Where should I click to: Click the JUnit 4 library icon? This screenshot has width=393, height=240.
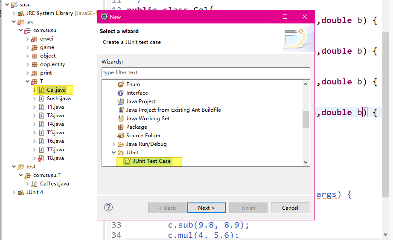[21, 192]
